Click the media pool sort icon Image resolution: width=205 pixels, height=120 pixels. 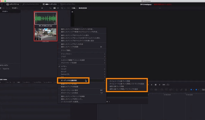[x=50, y=8]
